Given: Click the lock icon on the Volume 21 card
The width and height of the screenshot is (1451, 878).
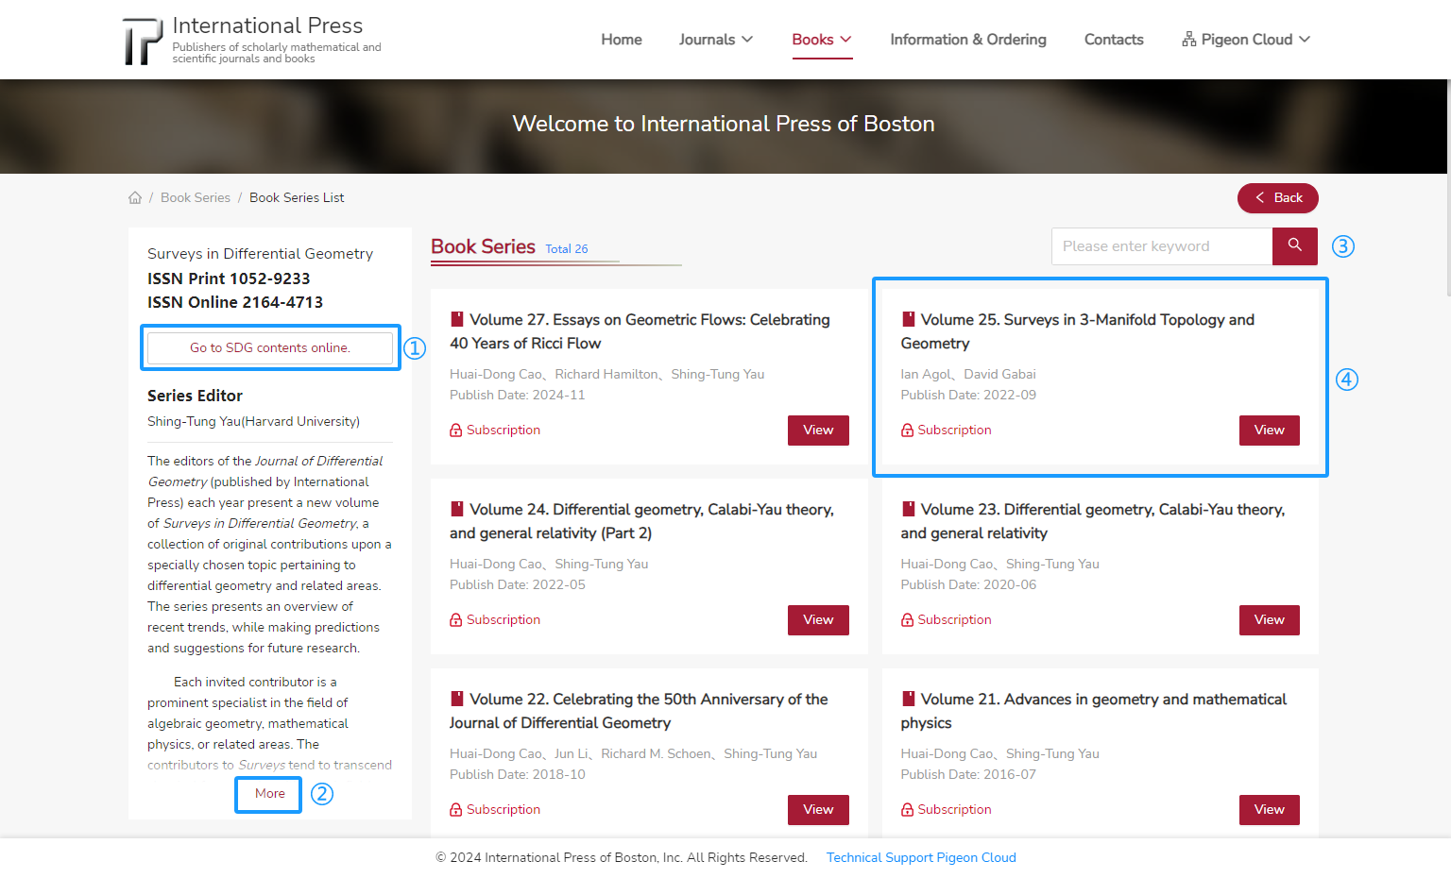Looking at the screenshot, I should click(908, 810).
